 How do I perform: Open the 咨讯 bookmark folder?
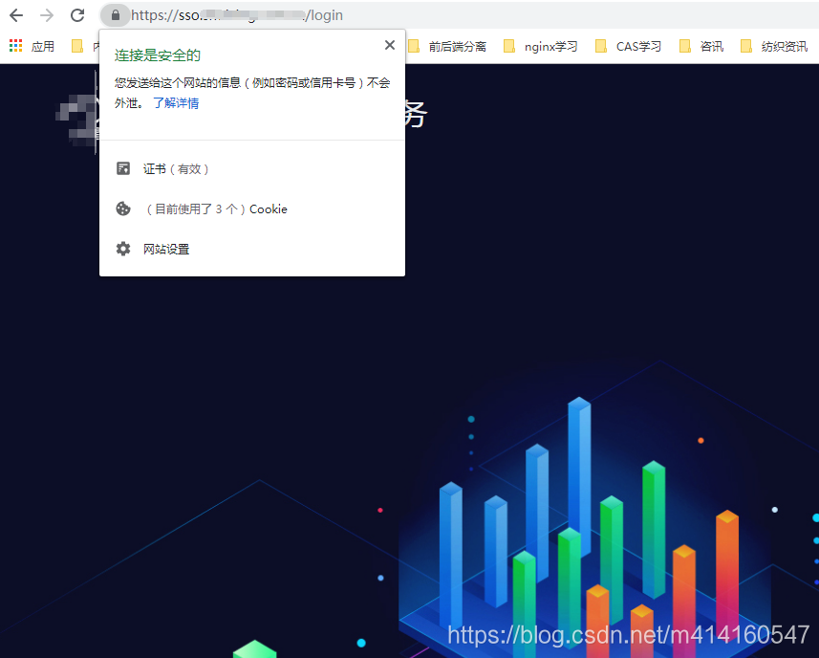[x=701, y=47]
